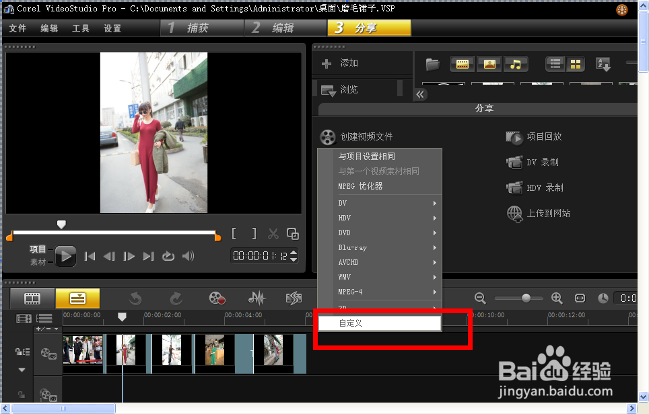Click 上传到网站 option
The height and width of the screenshot is (414, 649).
[539, 213]
